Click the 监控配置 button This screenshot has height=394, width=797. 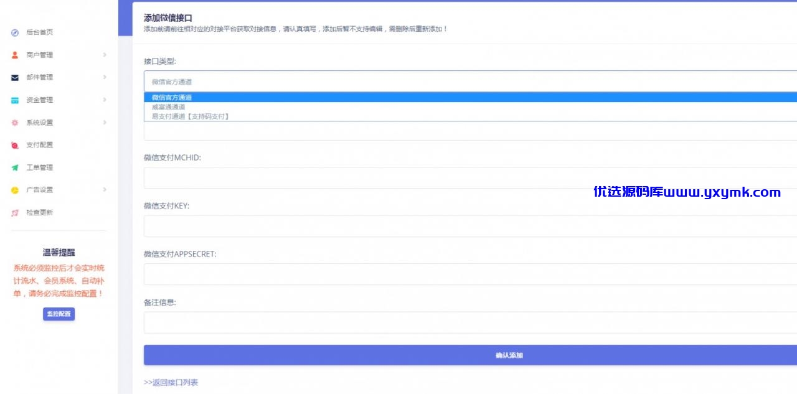pos(59,314)
